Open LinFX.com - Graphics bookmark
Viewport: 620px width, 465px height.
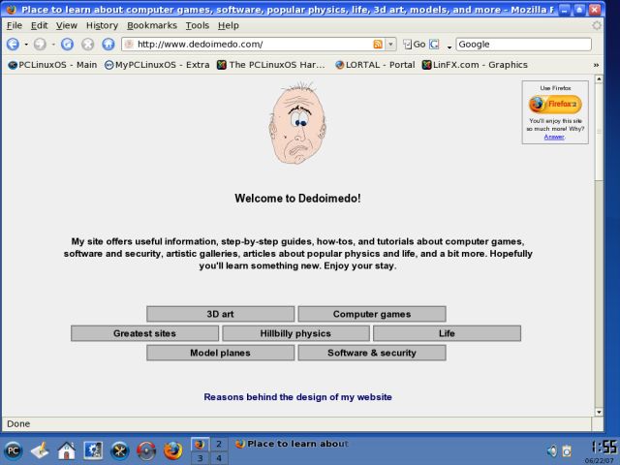click(475, 65)
